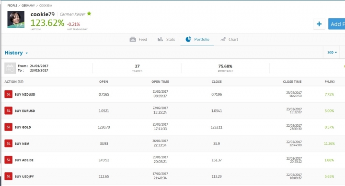
Task: Click the calendar date range icon
Action: pos(10,68)
